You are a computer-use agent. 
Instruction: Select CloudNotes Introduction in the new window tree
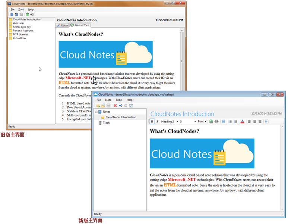[121, 117]
